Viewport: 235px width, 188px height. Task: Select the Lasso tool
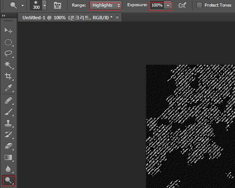8,53
